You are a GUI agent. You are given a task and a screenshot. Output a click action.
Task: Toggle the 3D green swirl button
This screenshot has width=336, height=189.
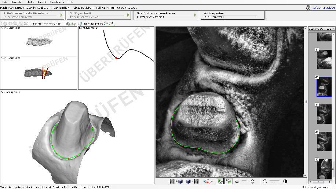(x=220, y=182)
